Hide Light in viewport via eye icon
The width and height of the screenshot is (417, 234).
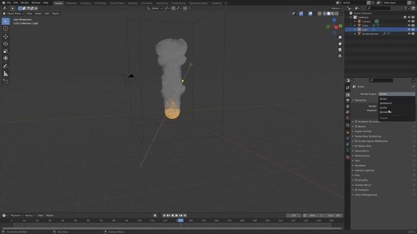point(409,30)
